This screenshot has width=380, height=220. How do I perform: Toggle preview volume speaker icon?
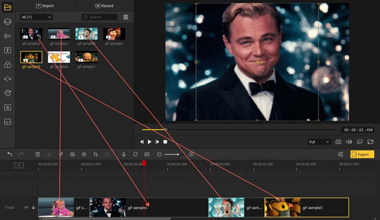[349, 142]
